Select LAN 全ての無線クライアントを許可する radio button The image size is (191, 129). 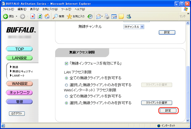(x=66, y=78)
